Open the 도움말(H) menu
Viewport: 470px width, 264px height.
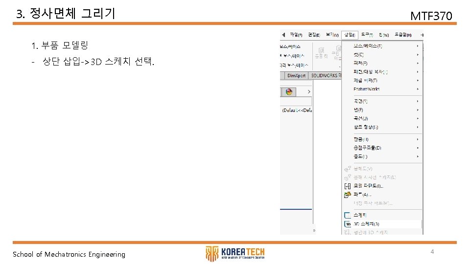click(x=403, y=35)
